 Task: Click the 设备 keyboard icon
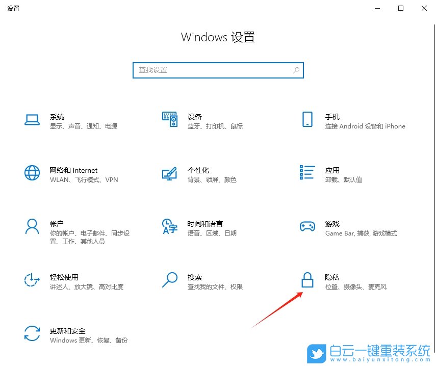point(170,120)
